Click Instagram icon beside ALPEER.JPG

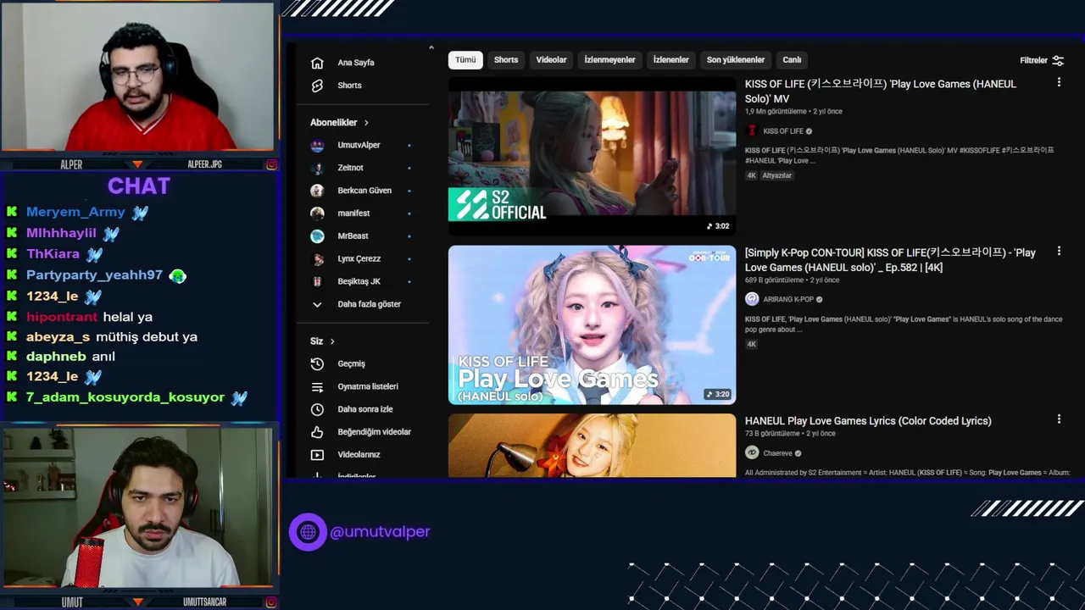271,164
